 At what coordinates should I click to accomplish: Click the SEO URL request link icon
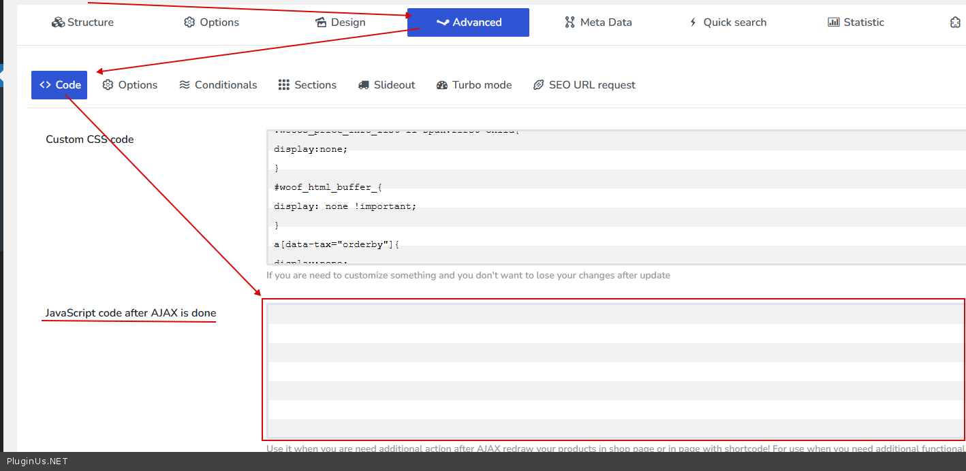click(x=539, y=85)
